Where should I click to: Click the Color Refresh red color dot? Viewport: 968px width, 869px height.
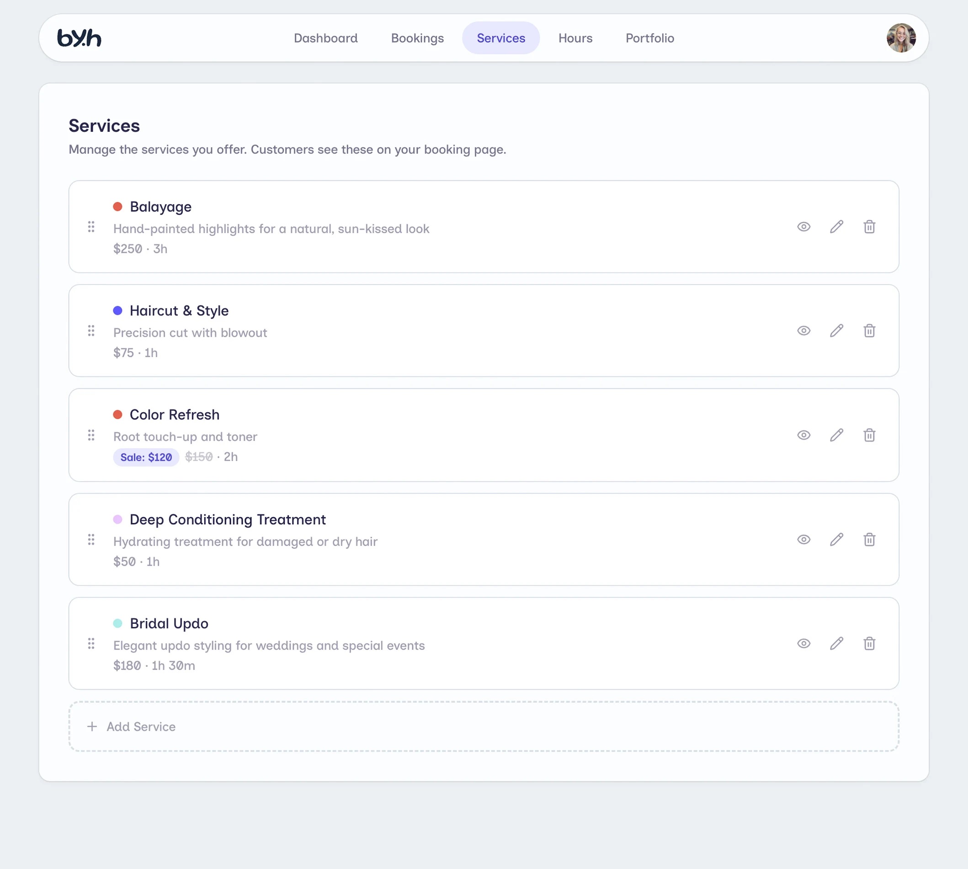(x=118, y=414)
